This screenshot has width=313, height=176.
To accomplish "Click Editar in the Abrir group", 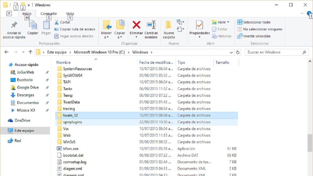I will point(220,29).
